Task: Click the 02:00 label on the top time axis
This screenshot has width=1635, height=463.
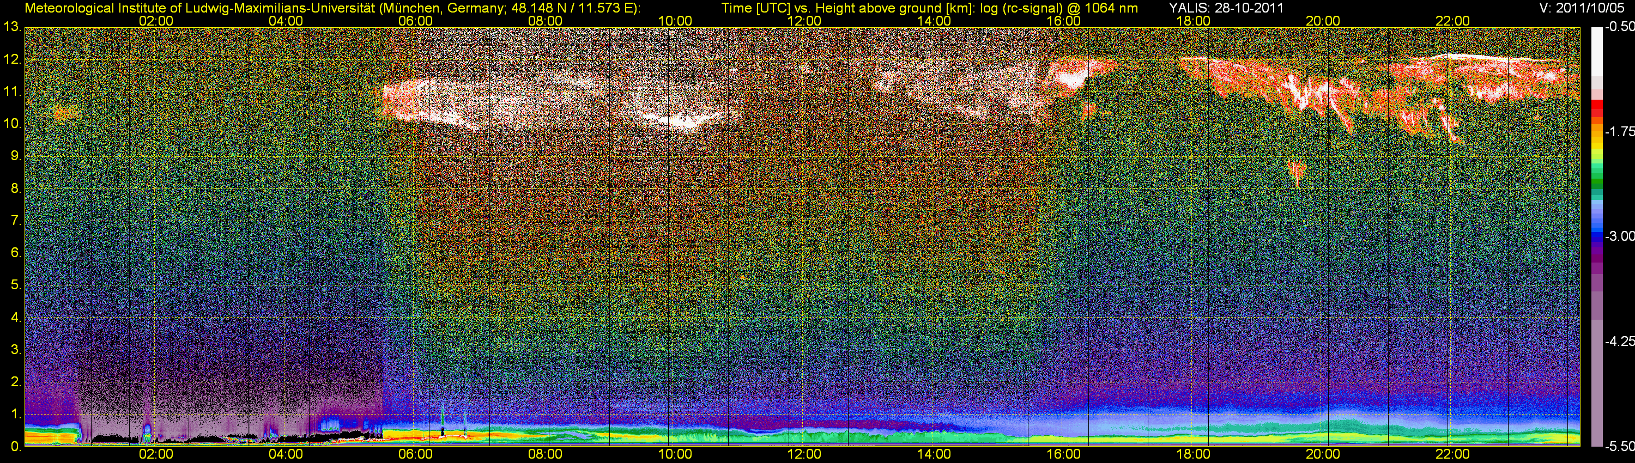Action: click(156, 20)
